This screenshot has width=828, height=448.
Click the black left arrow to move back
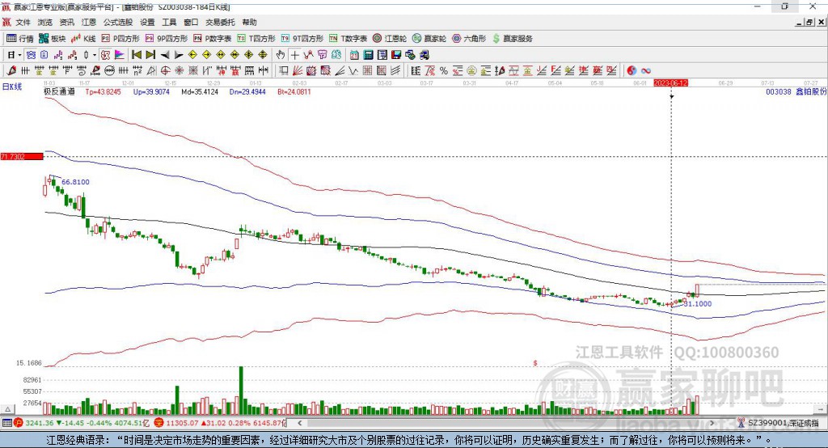(165, 55)
